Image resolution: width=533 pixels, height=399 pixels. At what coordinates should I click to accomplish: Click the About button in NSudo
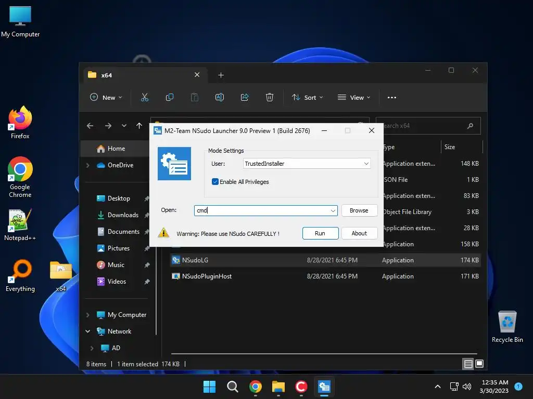tap(359, 233)
